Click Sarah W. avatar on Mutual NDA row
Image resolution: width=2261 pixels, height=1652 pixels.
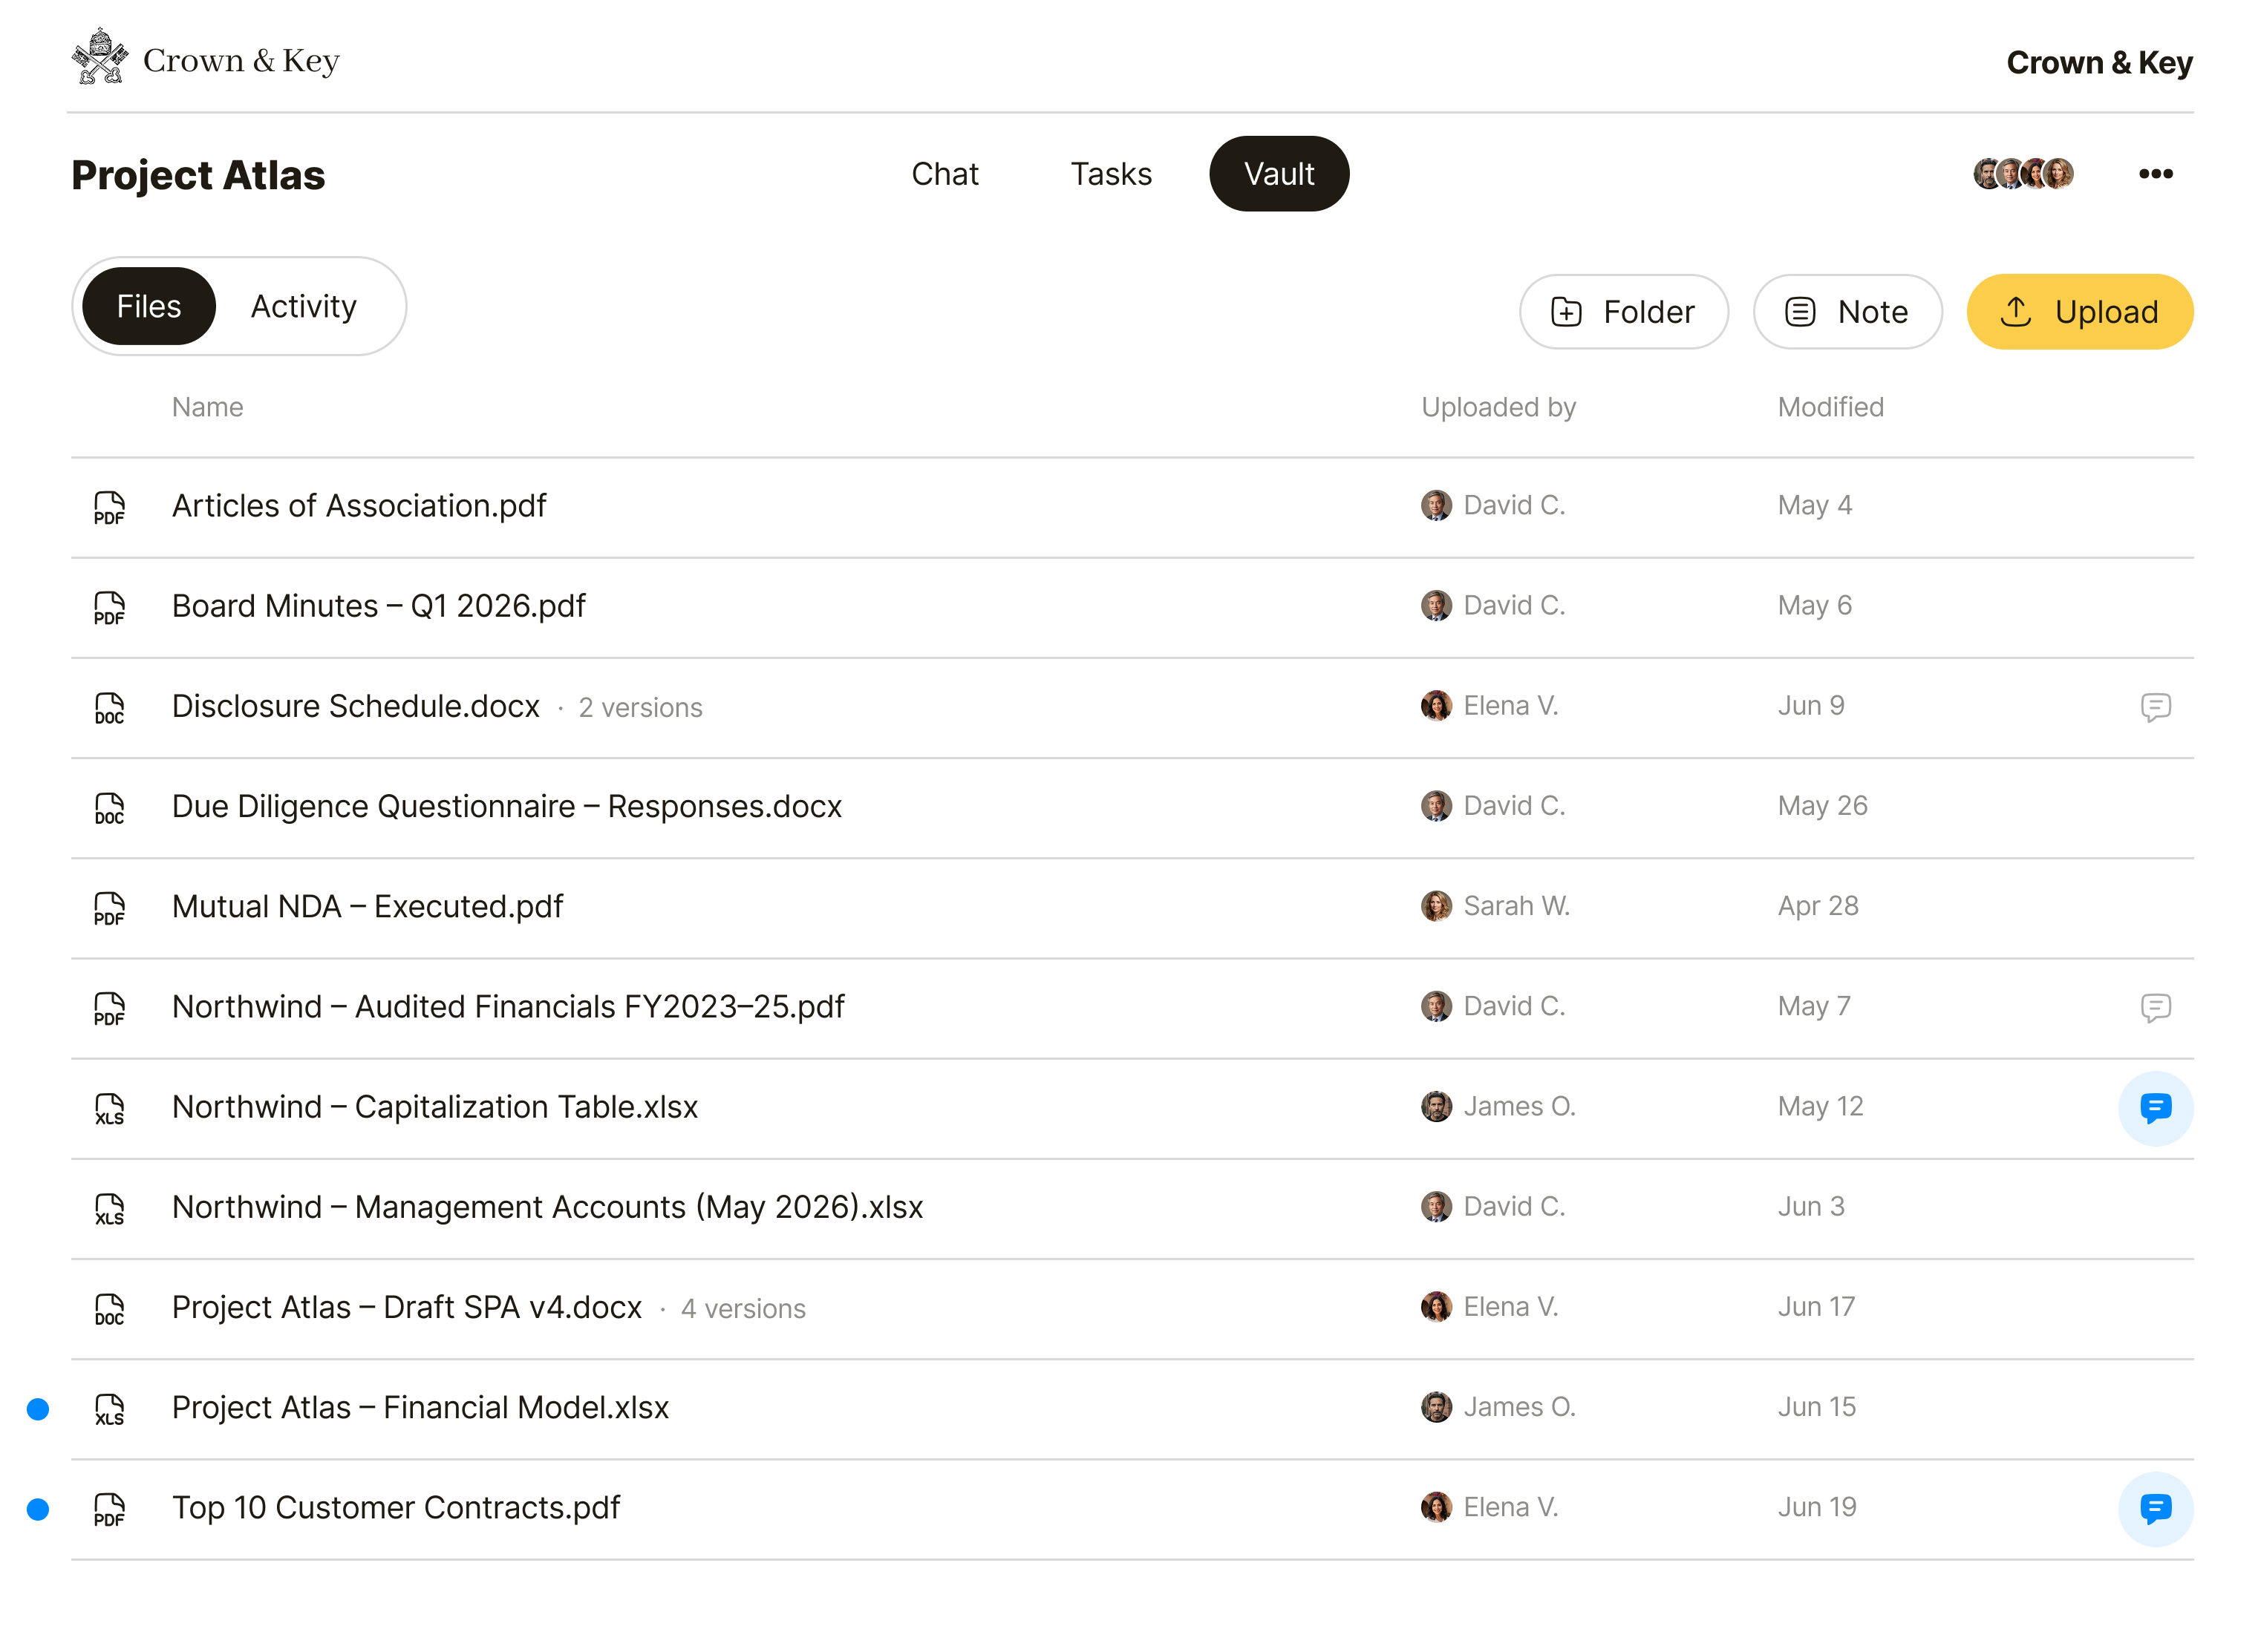pos(1435,905)
